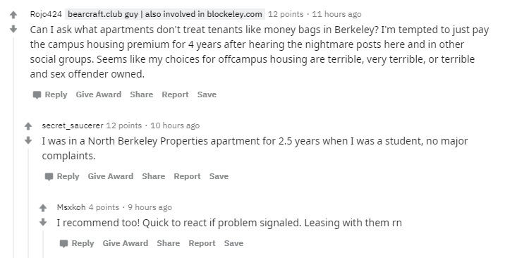517x258 pixels.
Task: Give Award to Rojo424's comment
Action: point(99,94)
